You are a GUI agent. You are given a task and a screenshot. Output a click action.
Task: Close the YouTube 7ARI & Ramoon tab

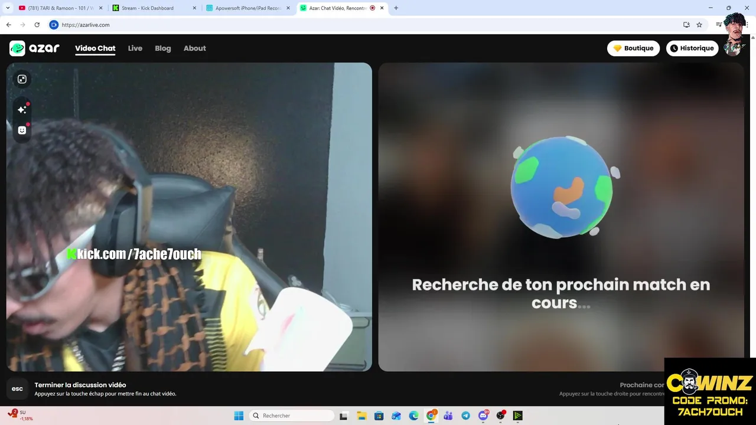(101, 8)
